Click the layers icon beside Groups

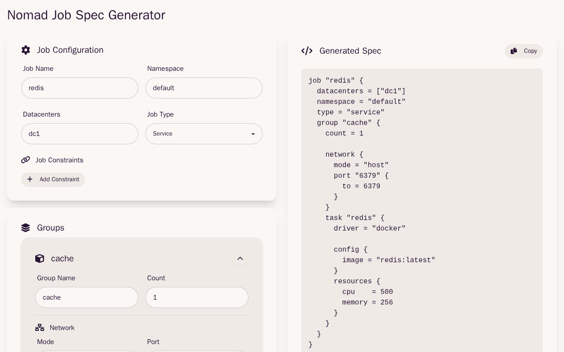pos(26,228)
